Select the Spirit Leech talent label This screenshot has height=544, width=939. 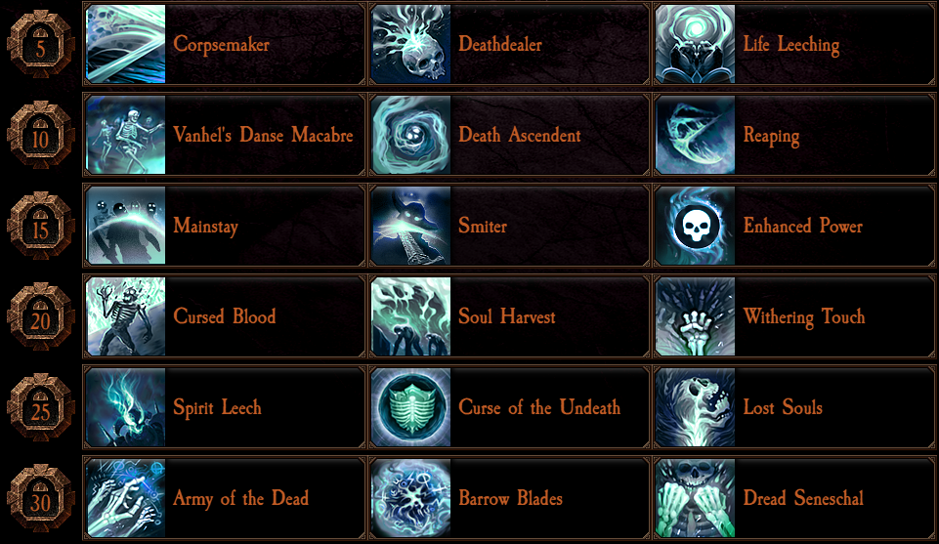217,408
